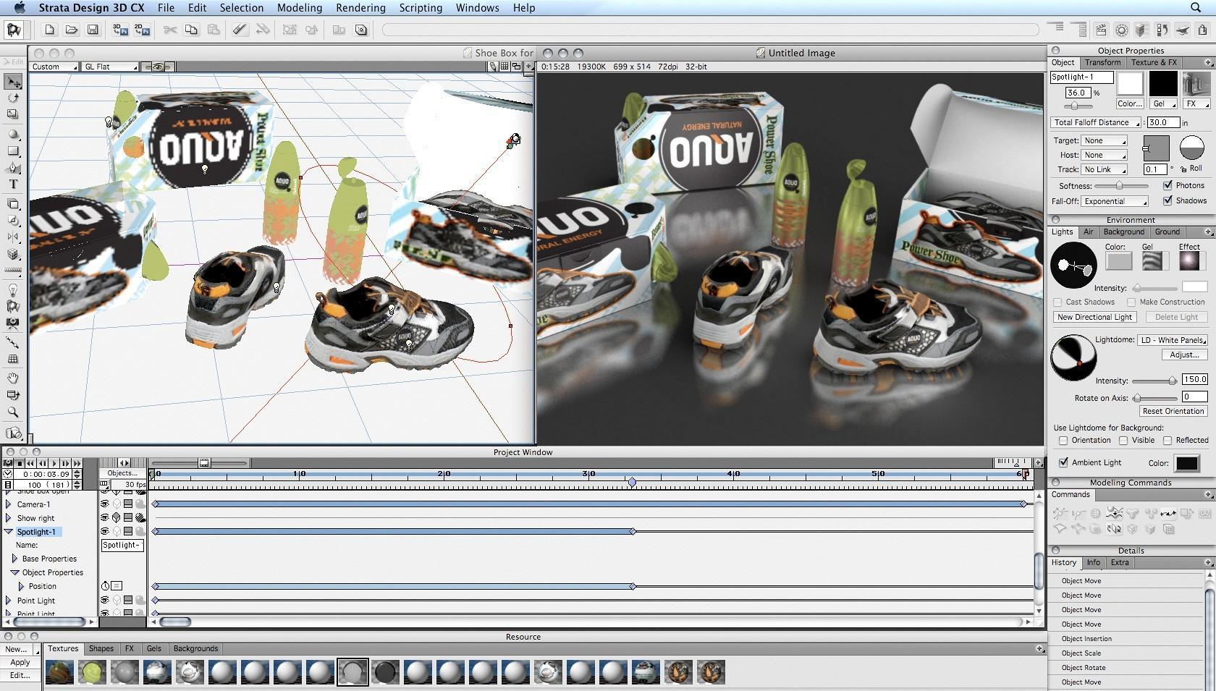Click the 3D to Photoshop export icon
The height and width of the screenshot is (691, 1216).
coord(120,30)
